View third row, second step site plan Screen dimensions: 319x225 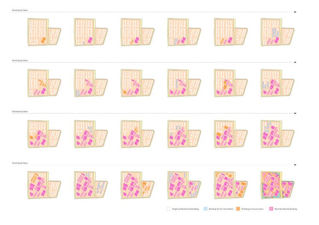[91, 134]
